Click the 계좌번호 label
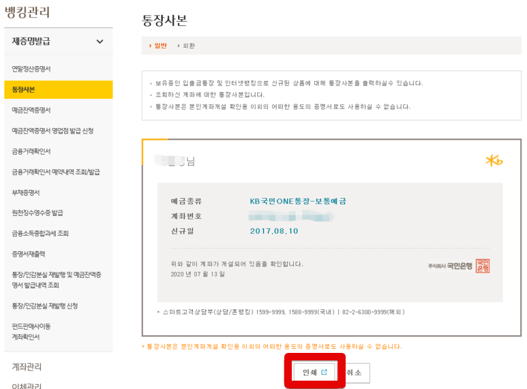 (x=186, y=217)
